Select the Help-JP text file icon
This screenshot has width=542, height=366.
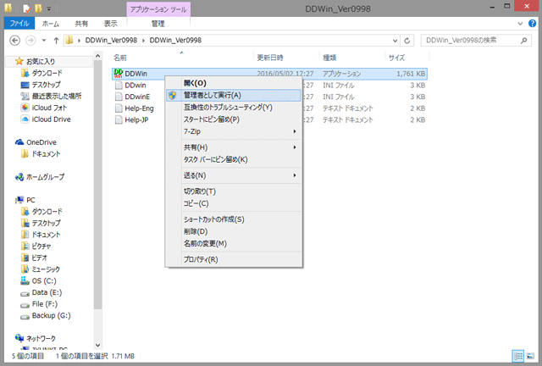119,119
